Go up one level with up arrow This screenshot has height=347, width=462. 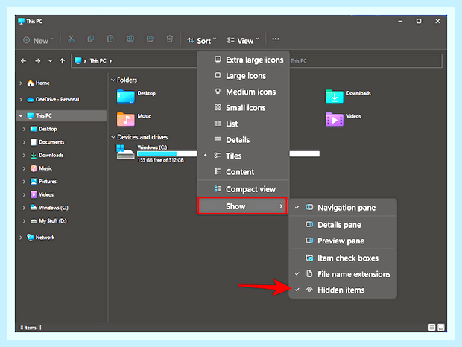pyautogui.click(x=62, y=61)
